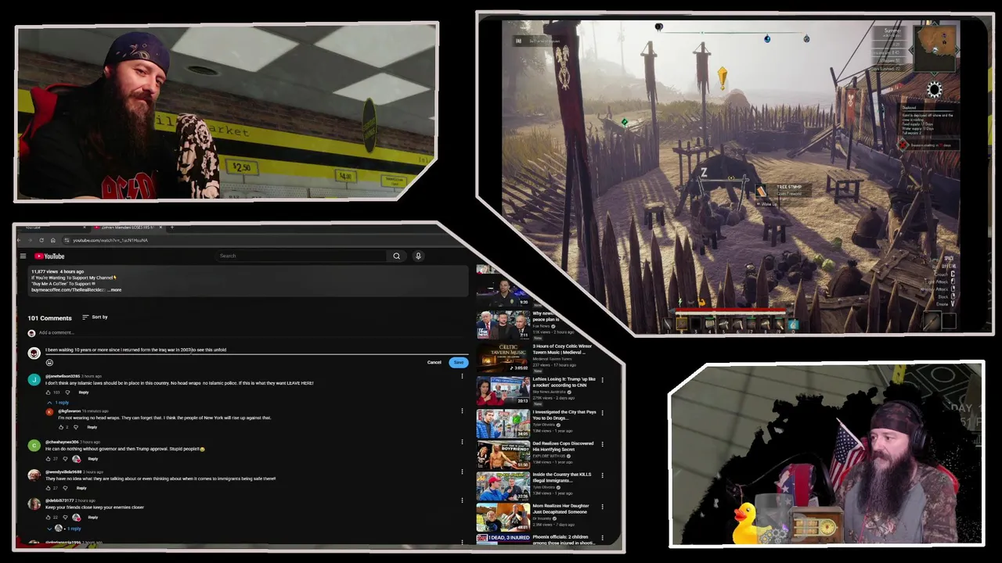
Task: Open Sort by comments dropdown
Action: coord(95,317)
